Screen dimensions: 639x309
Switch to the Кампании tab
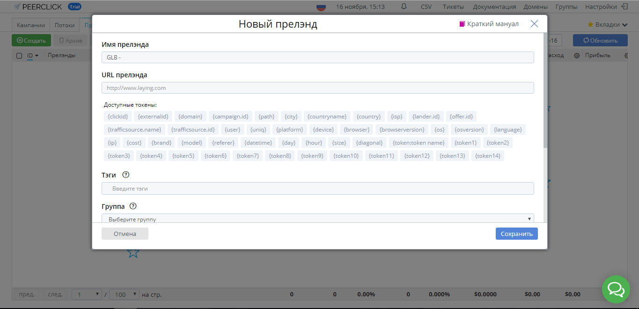coord(31,25)
